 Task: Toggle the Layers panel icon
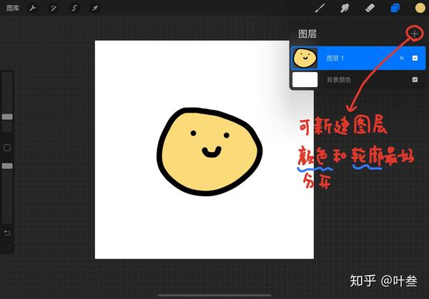click(x=395, y=8)
